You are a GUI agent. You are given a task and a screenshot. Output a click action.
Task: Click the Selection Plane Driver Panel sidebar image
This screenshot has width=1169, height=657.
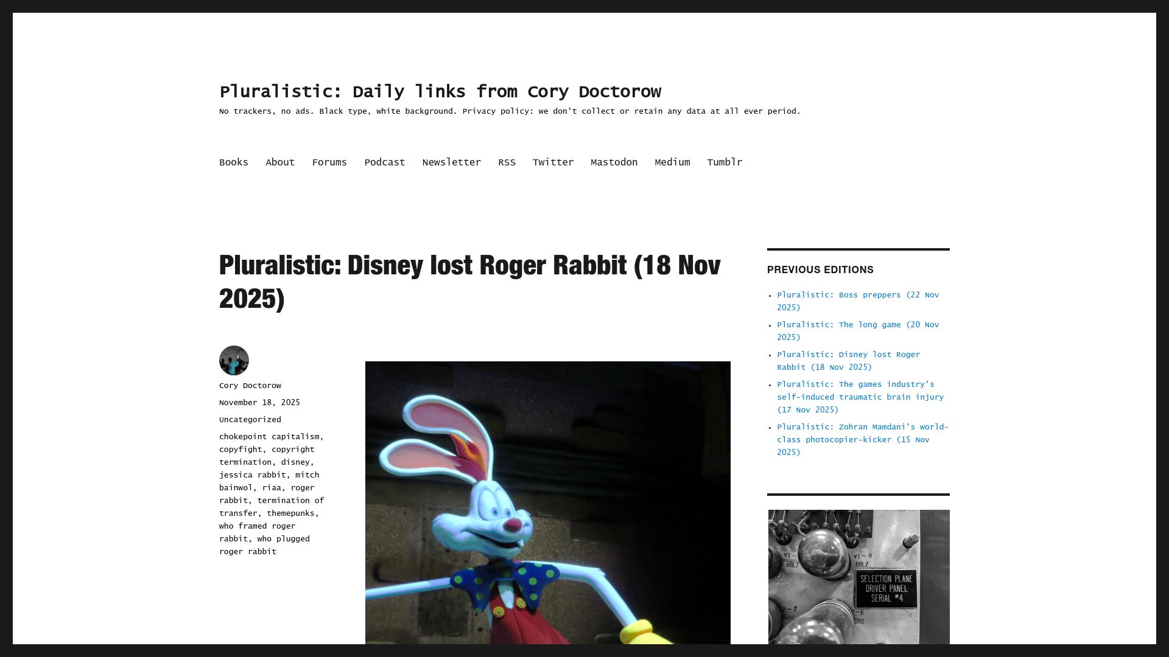[x=858, y=577]
